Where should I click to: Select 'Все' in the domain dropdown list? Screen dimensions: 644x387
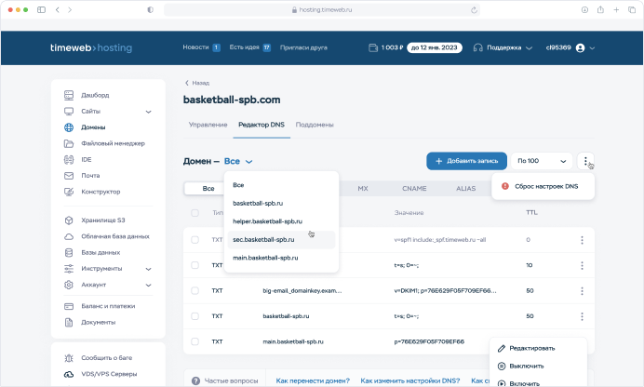(281, 185)
